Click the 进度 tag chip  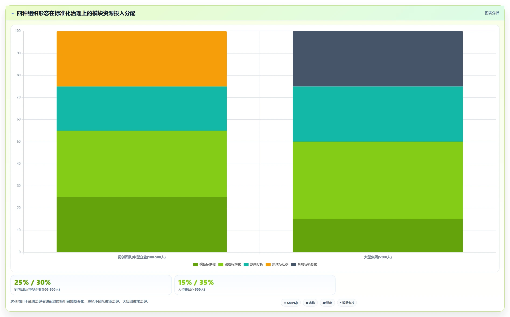327,303
